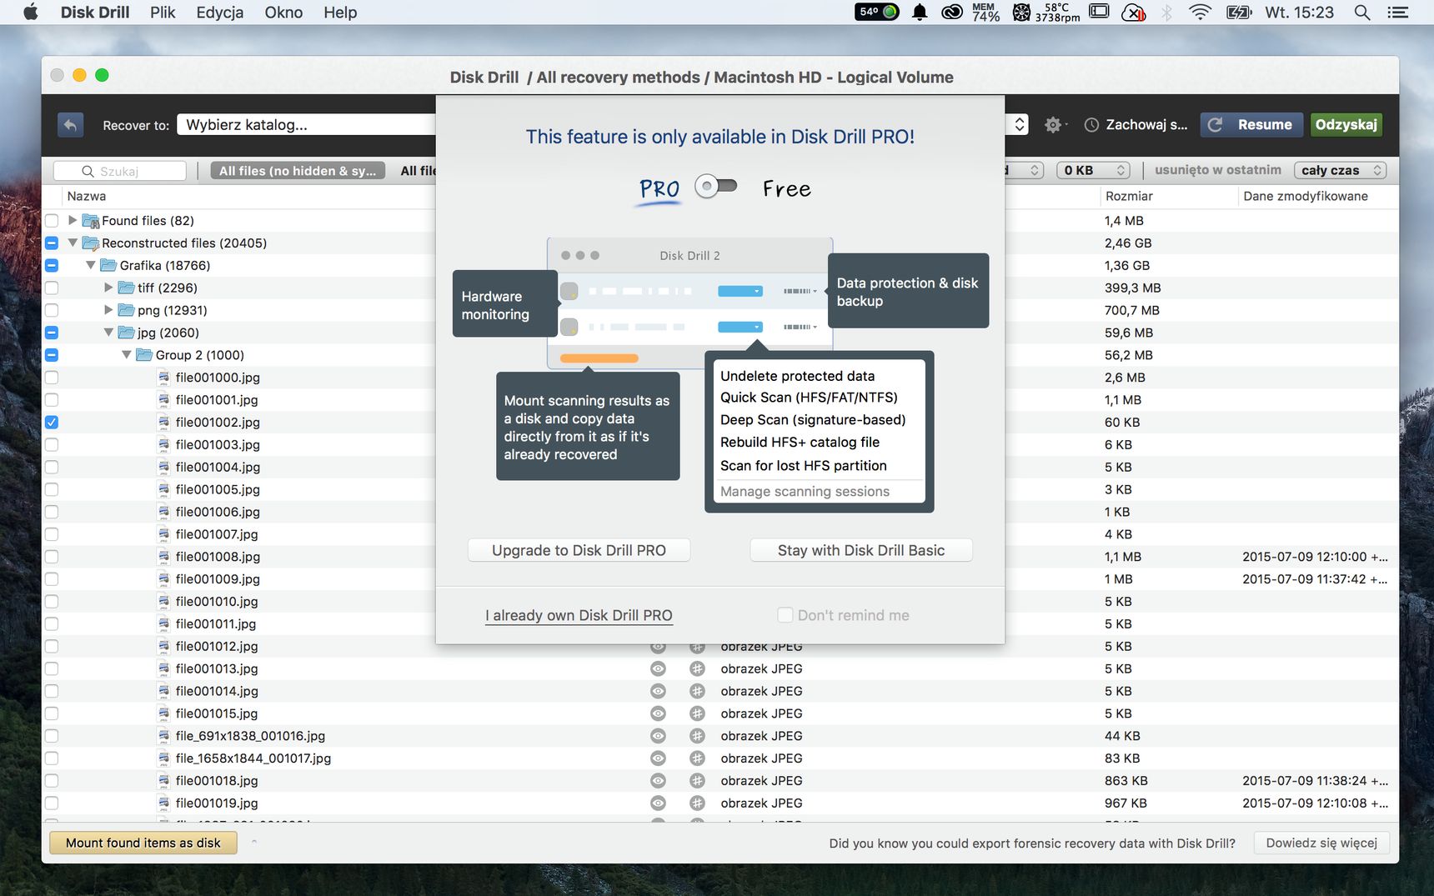The image size is (1434, 896).
Task: Toggle the PRO / Free switch
Action: tap(717, 187)
